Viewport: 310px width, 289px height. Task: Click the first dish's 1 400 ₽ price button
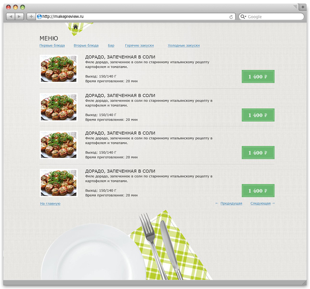(x=258, y=77)
